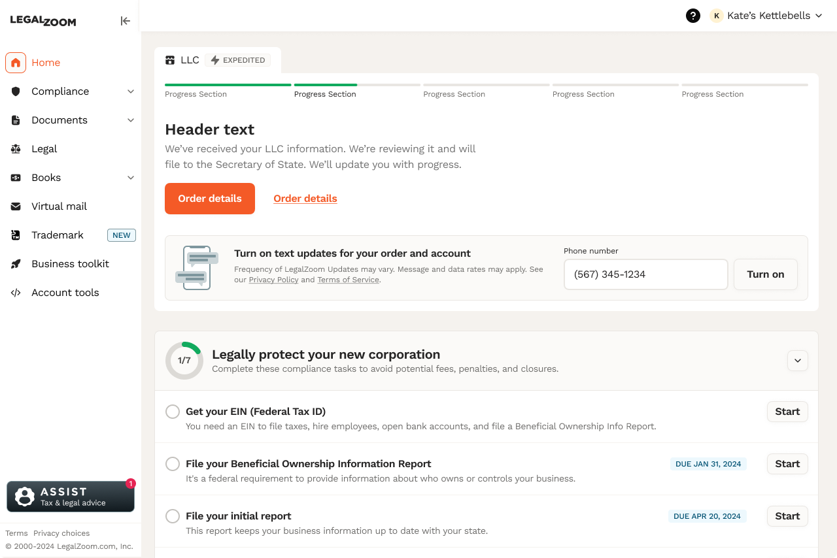The image size is (837, 558).
Task: Open the ASSIST tax and legal advice widget
Action: point(71,497)
